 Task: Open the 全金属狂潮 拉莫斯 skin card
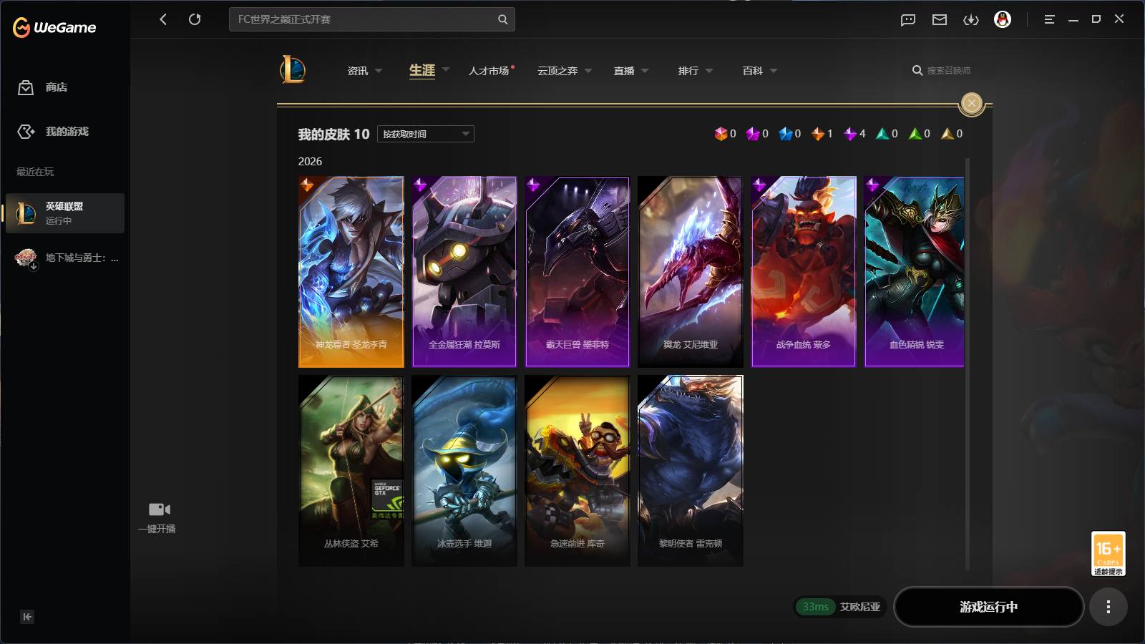point(464,272)
